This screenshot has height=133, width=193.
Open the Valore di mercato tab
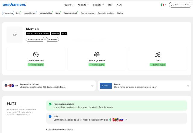pos(87,13)
